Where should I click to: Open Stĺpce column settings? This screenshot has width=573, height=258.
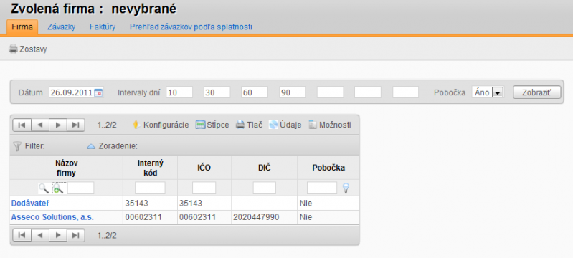pos(212,125)
